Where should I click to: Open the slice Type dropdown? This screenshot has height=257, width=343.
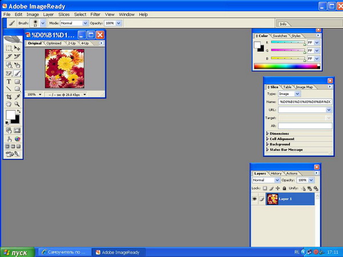pos(289,94)
